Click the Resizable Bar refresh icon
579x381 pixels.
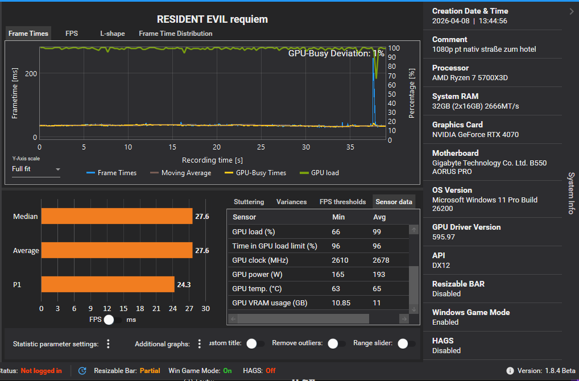coord(82,371)
